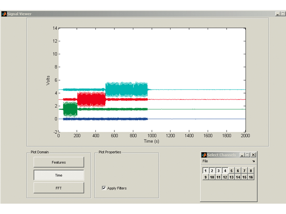Viewport: 286px width, 214px height.
Task: Click the MATLAB icon in Signal Viewer title bar
Action: point(4,14)
